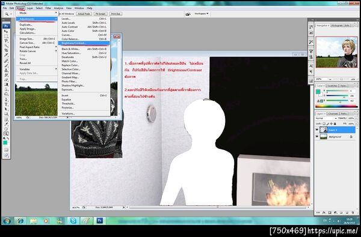Choose Canvas Size from Image menu

point(36,43)
